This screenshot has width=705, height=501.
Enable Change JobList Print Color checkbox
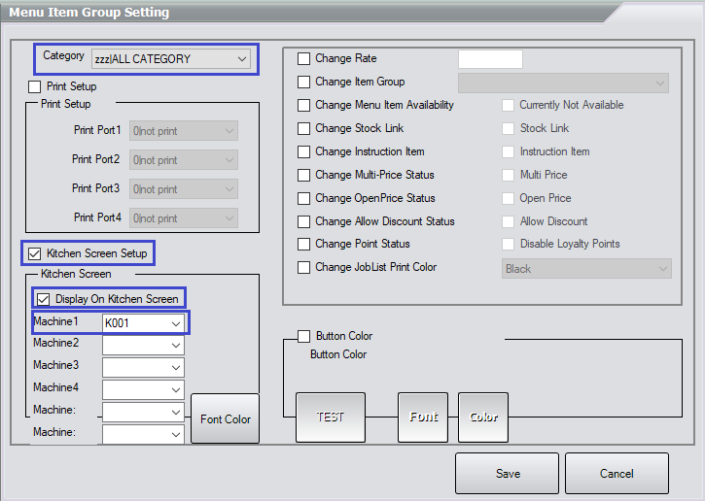304,268
